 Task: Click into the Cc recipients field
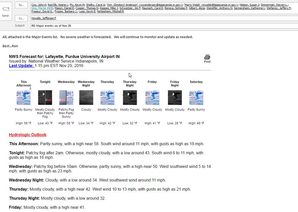164,19
